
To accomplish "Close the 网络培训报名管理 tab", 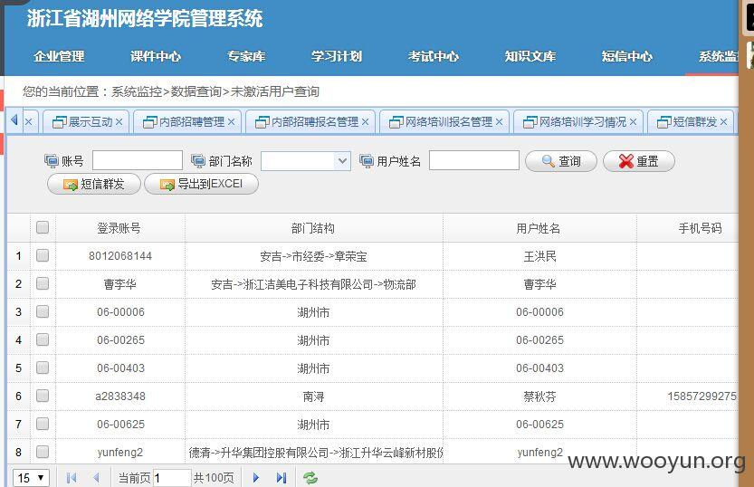I will coord(499,122).
